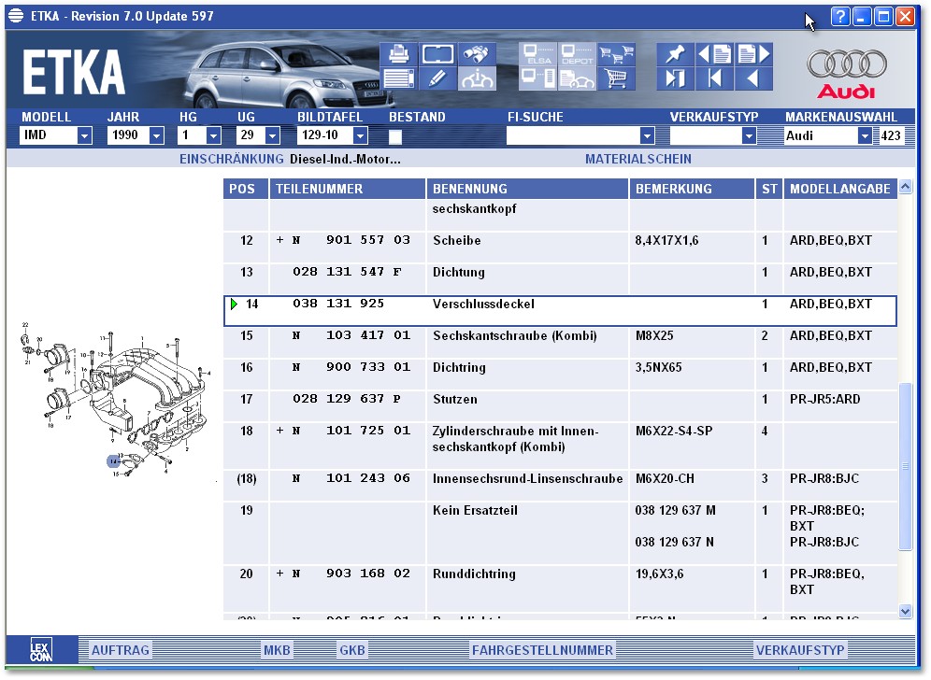Expand the VERKAUFSTYP dropdown in the header

tap(749, 135)
